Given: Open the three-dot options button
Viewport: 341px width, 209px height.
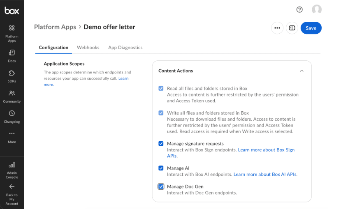Looking at the screenshot, I should pos(277,28).
